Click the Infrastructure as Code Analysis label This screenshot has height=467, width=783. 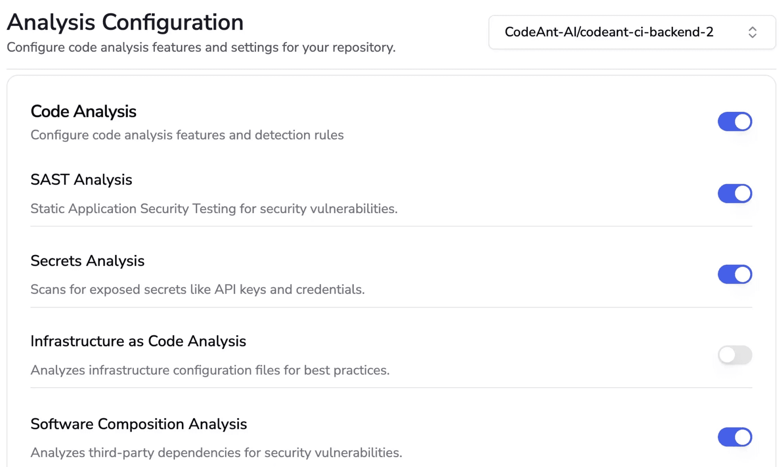point(138,341)
